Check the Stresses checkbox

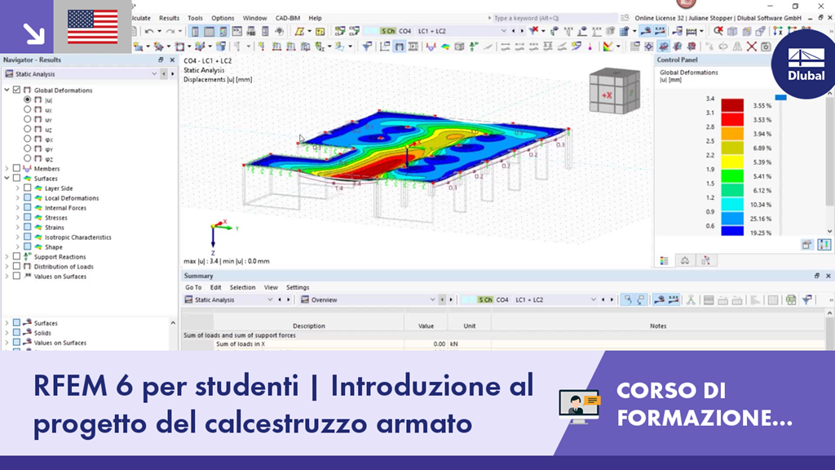27,217
